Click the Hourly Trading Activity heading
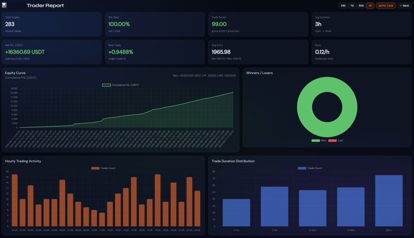 (x=23, y=161)
